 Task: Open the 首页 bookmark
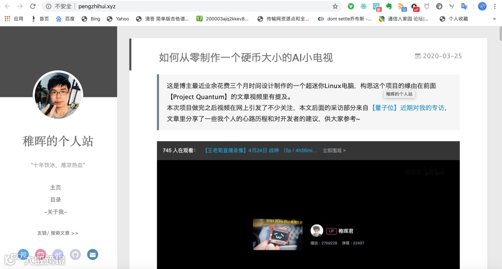[x=40, y=19]
